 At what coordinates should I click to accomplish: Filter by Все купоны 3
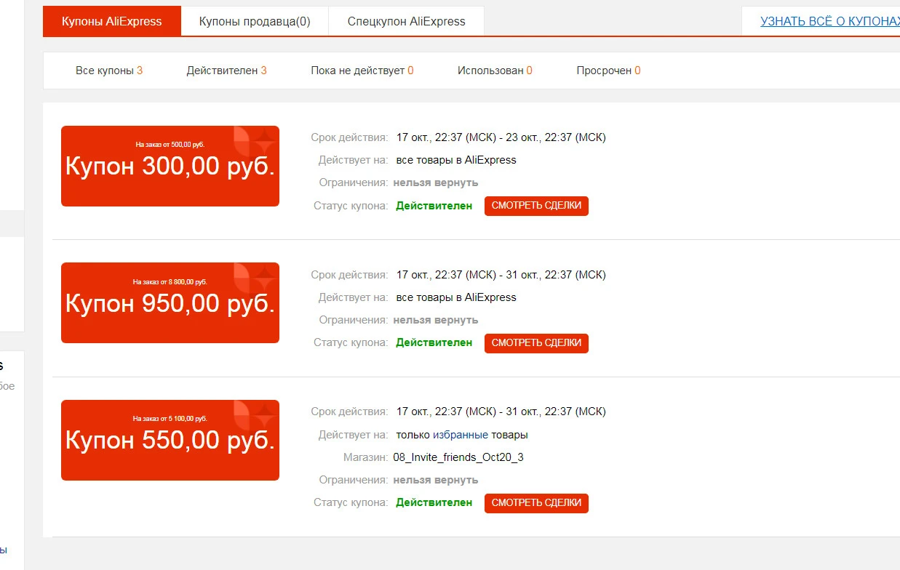[109, 71]
